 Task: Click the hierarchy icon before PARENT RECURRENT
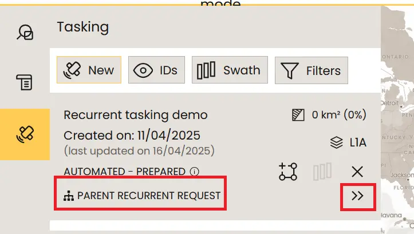69,196
